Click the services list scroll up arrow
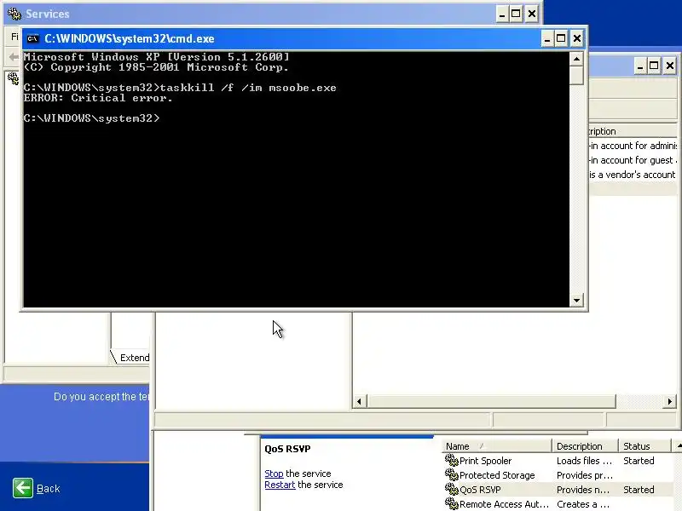 (678, 446)
